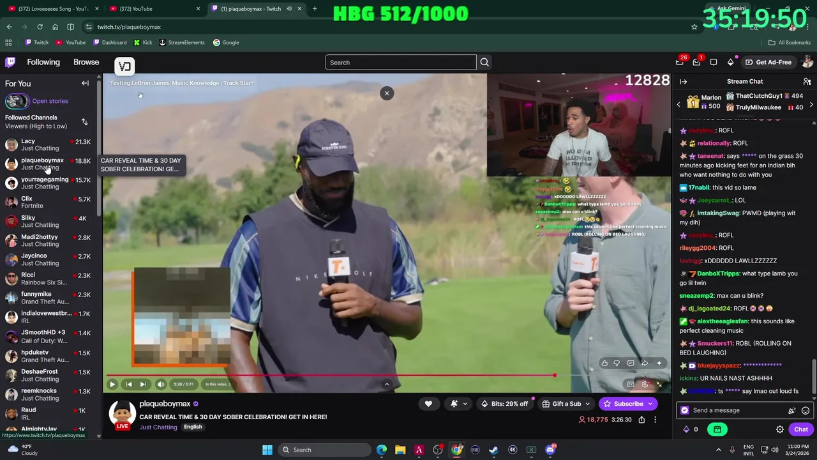
Task: Open the whispers icon
Action: pyautogui.click(x=714, y=62)
